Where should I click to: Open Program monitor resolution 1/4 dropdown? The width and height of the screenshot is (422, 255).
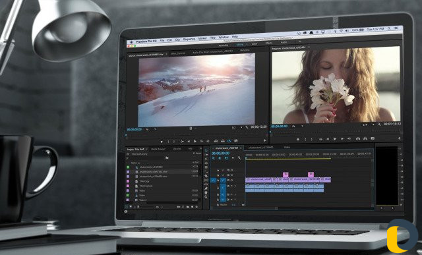pos(368,125)
